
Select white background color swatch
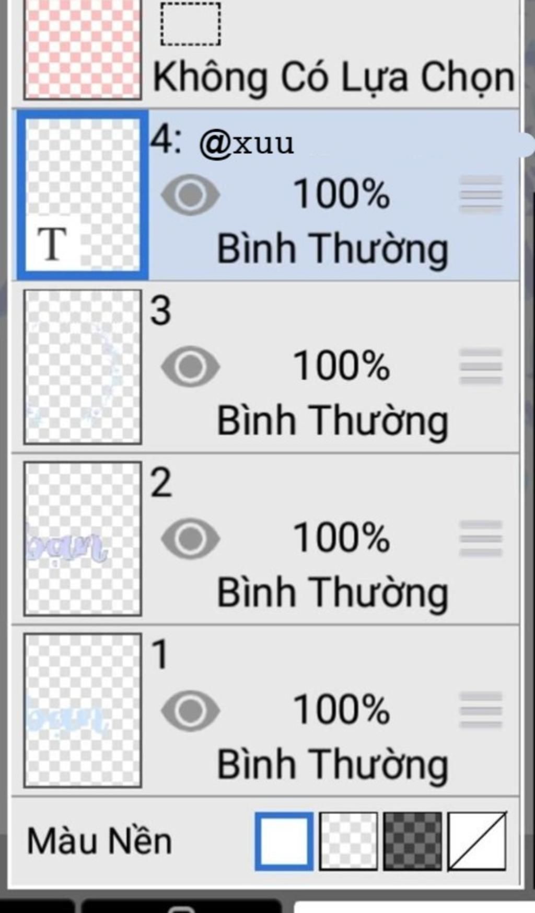(284, 841)
